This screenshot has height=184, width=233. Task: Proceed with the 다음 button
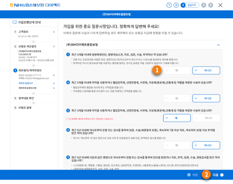coord(218,175)
